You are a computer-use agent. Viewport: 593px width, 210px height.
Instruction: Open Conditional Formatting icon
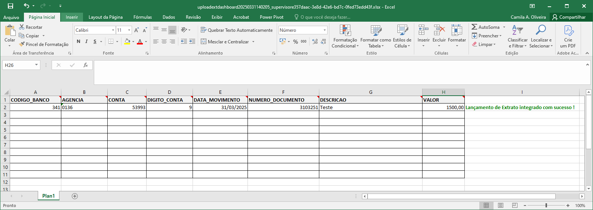tap(345, 31)
